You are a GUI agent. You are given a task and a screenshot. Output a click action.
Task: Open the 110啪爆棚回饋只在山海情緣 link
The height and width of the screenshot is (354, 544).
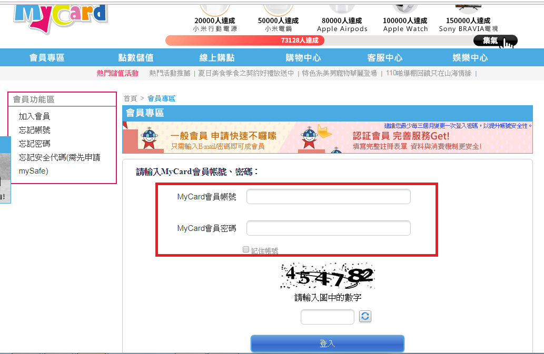(429, 74)
